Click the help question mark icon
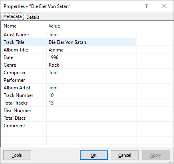This screenshot has width=174, height=164. point(146,6)
